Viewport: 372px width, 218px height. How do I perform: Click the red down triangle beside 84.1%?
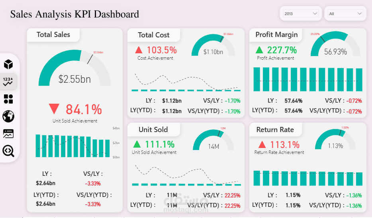(x=54, y=109)
